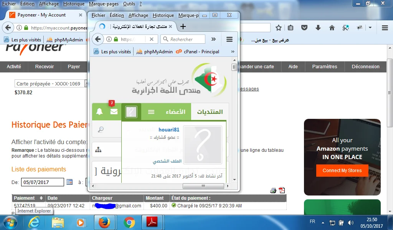Viewport: 393px width, 230px height.
Task: Open Historique menu in front Firefox window
Action: coord(163,15)
